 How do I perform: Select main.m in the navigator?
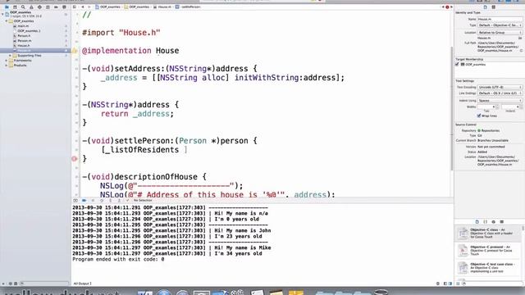(x=23, y=25)
